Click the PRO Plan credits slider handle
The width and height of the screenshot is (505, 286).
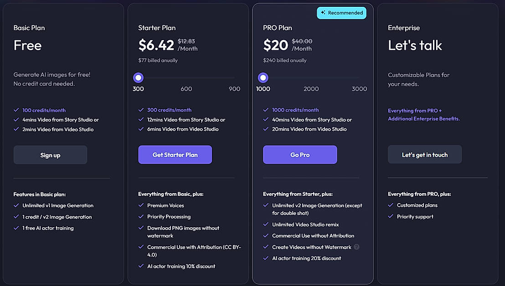coord(263,78)
